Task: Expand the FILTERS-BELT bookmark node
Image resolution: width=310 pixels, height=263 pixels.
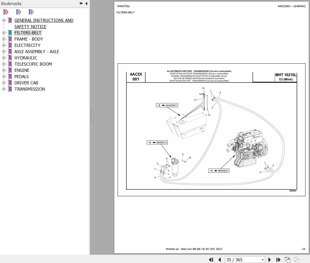Action: (x=4, y=33)
